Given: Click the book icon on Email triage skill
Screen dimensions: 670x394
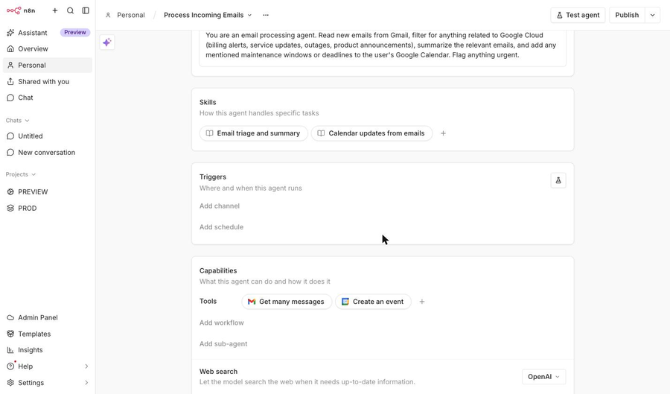Looking at the screenshot, I should click(x=209, y=133).
